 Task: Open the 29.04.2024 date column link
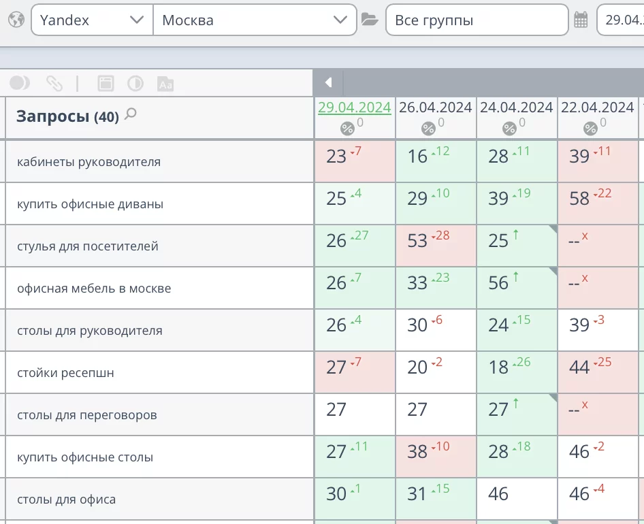pos(354,107)
